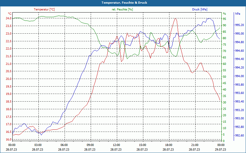Image resolution: width=246 pixels, height=153 pixels.
Task: Click the '28.07.23' date under '12:00'
Action: (x=116, y=150)
